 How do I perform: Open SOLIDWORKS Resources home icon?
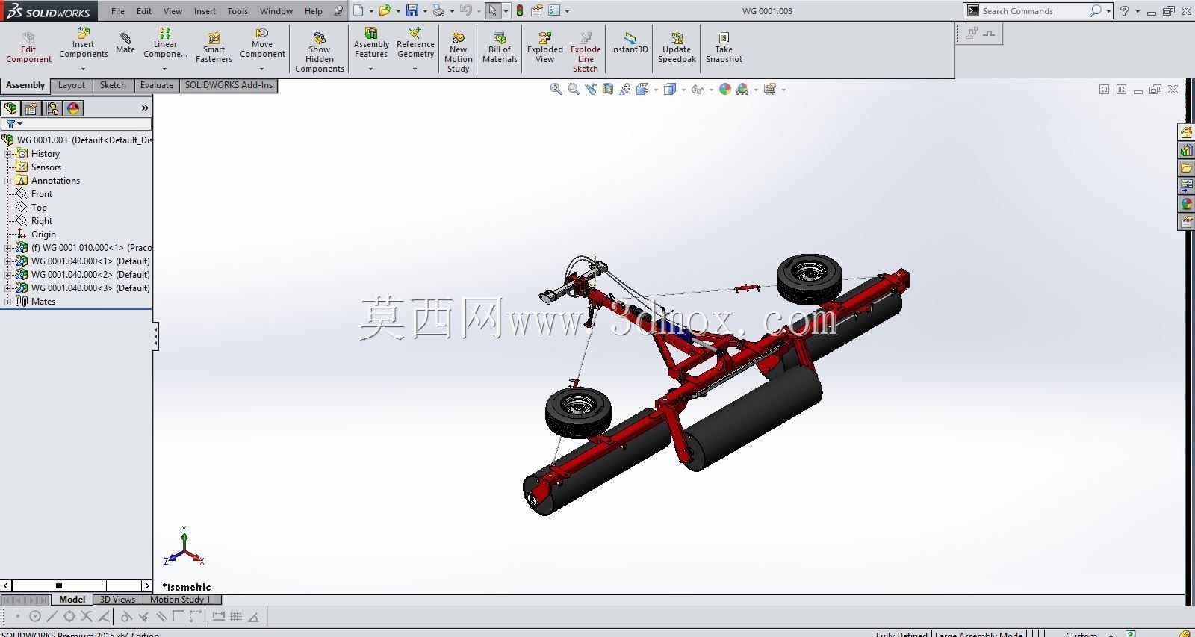(x=1186, y=132)
